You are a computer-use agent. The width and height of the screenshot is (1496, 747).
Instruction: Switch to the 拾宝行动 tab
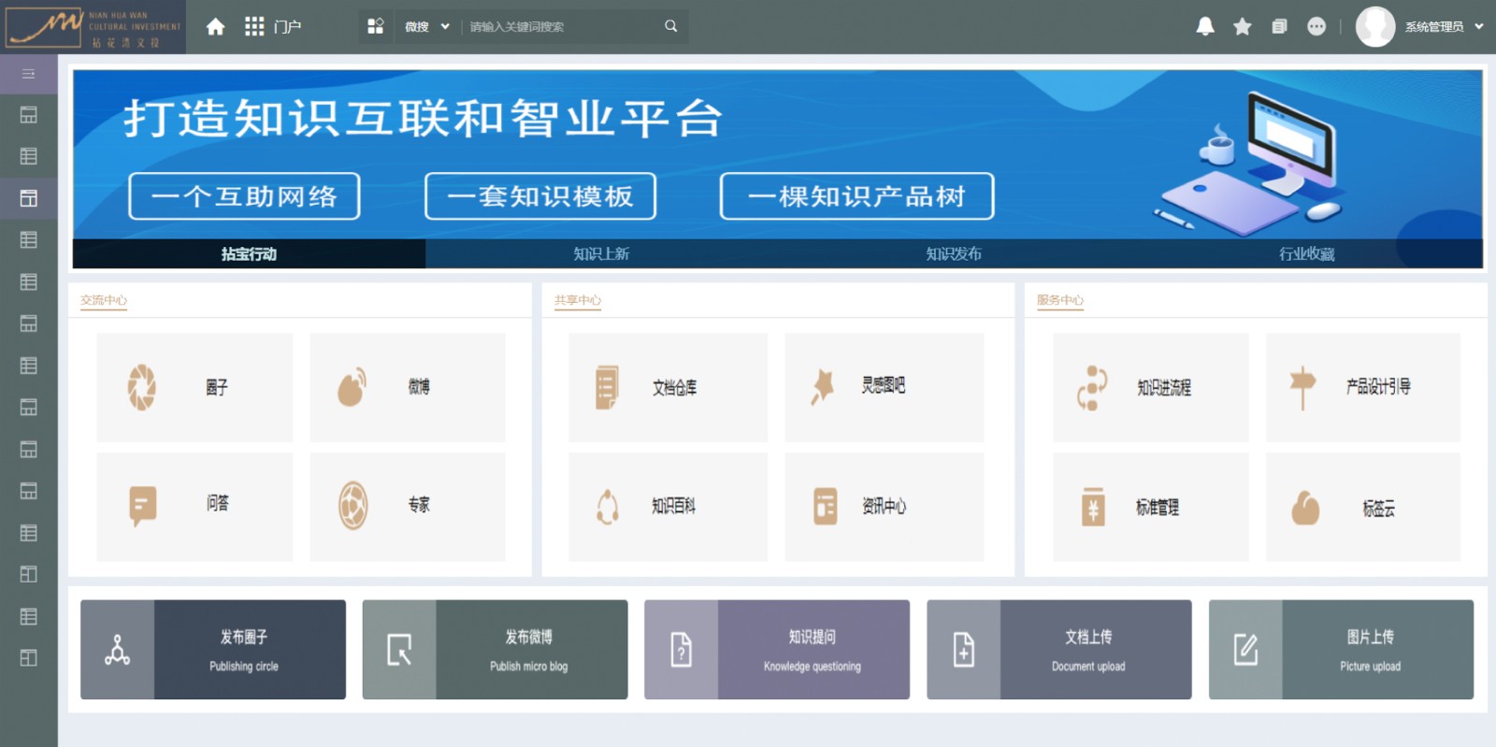249,253
